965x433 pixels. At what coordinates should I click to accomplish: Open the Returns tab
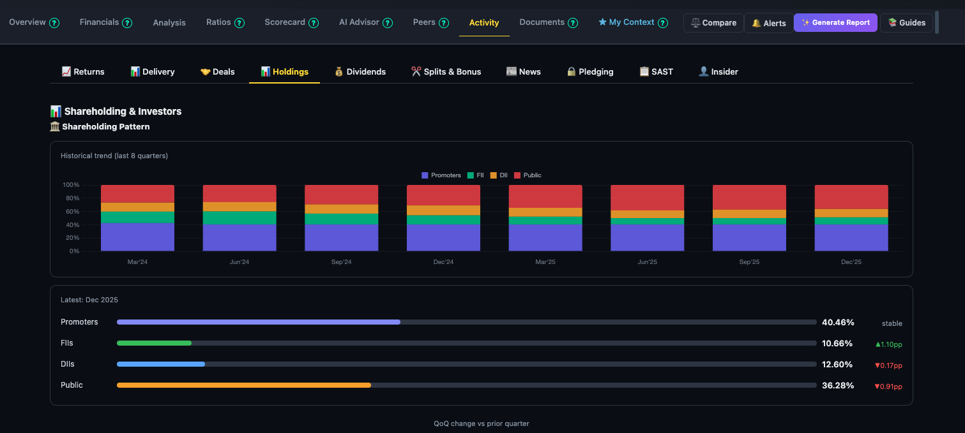tap(83, 71)
